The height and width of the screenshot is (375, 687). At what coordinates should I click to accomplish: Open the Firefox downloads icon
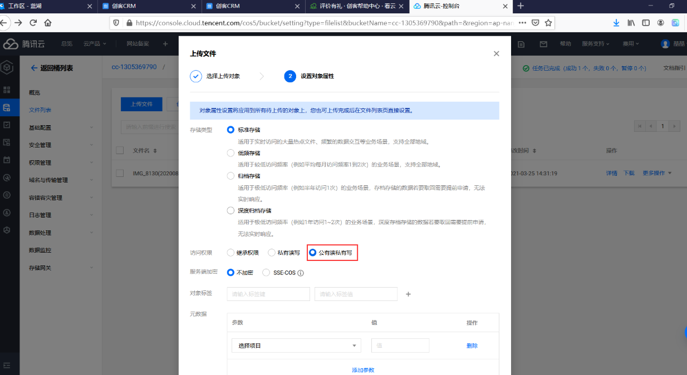pyautogui.click(x=616, y=23)
